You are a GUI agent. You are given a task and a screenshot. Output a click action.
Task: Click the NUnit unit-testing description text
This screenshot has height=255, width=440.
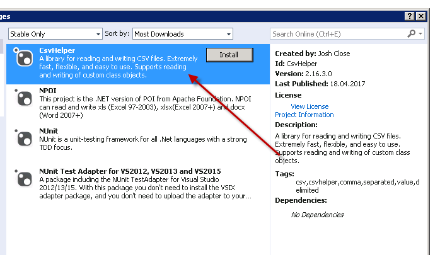click(x=143, y=143)
